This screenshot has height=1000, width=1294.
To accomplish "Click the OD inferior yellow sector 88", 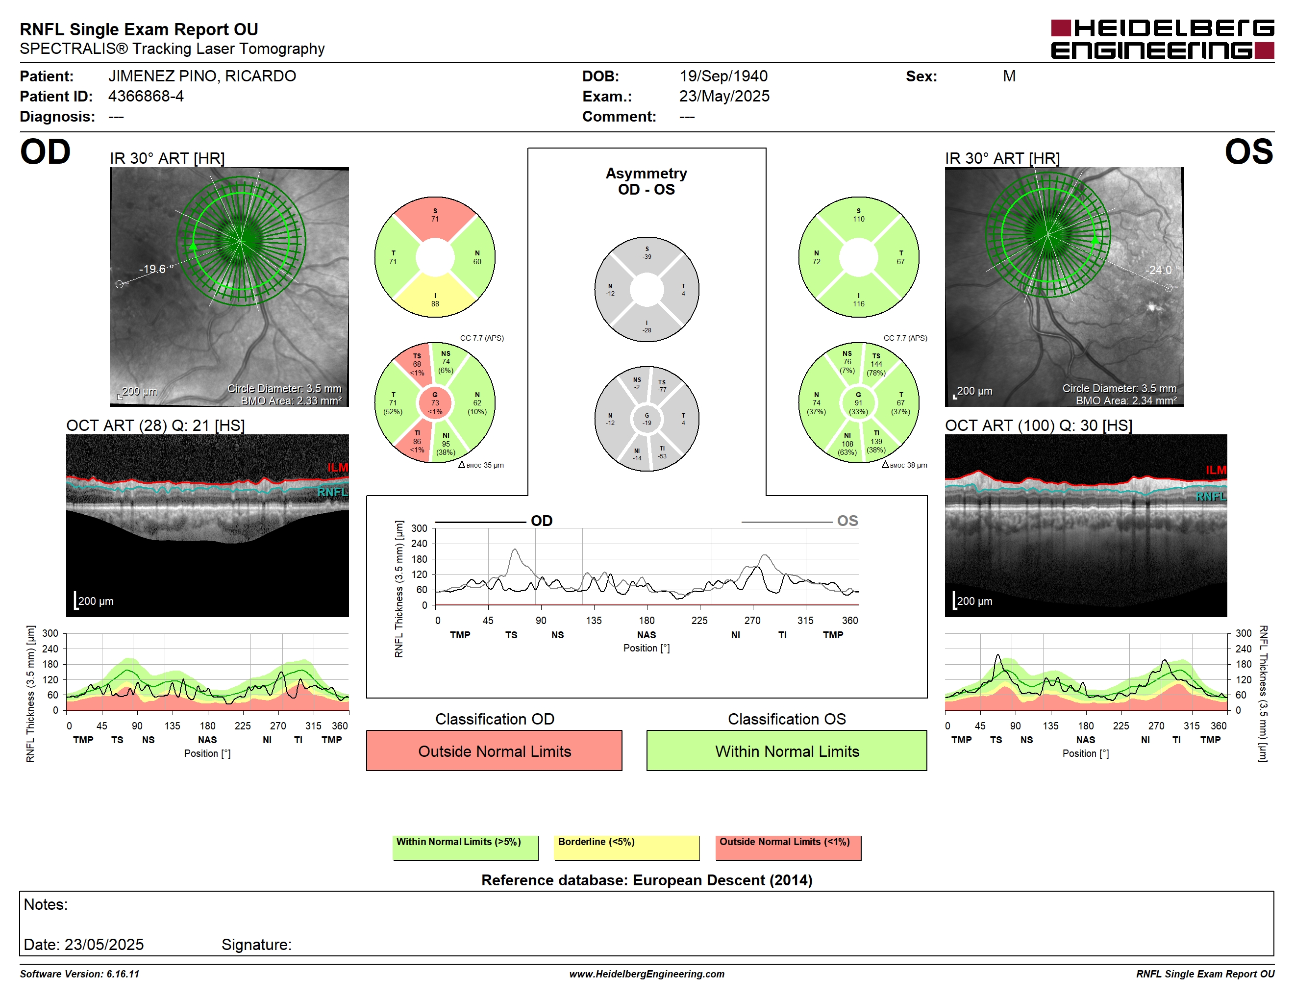I will click(435, 300).
